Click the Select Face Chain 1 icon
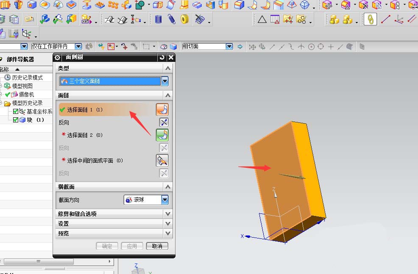This screenshot has height=274, width=418. tap(162, 109)
